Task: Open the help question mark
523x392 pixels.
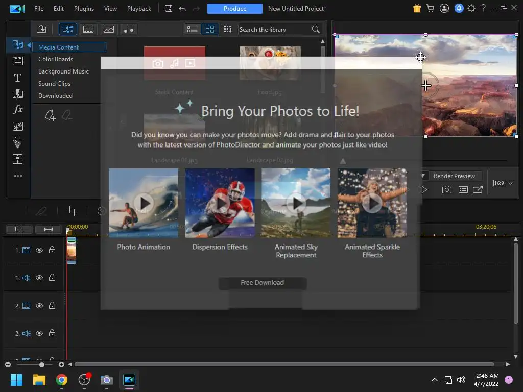Action: coord(483,8)
